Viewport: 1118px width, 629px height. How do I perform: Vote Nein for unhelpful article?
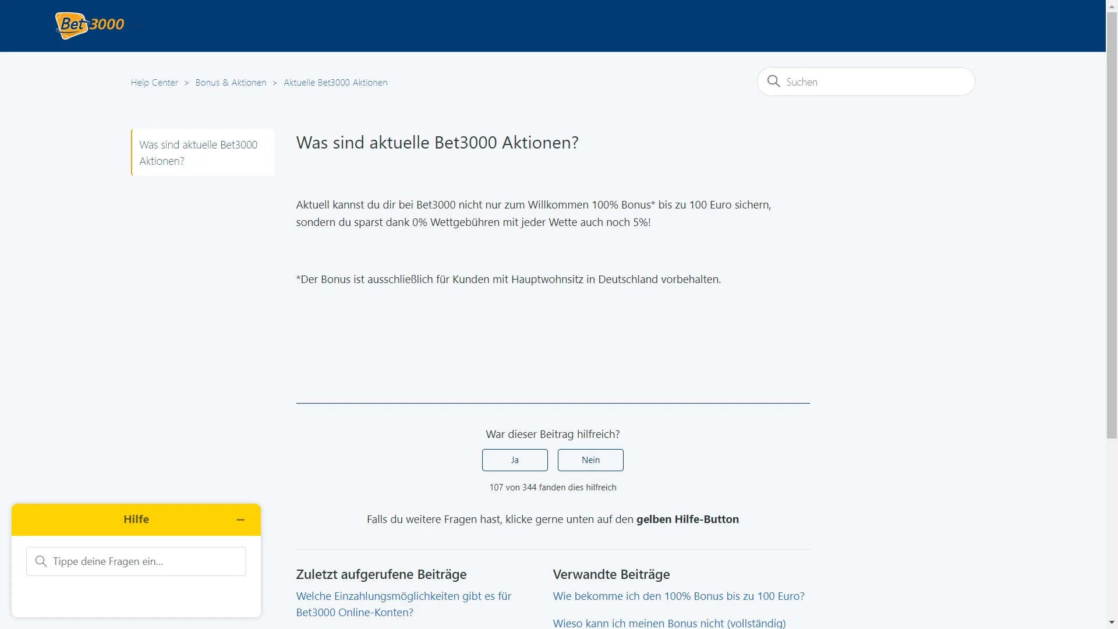click(x=590, y=460)
